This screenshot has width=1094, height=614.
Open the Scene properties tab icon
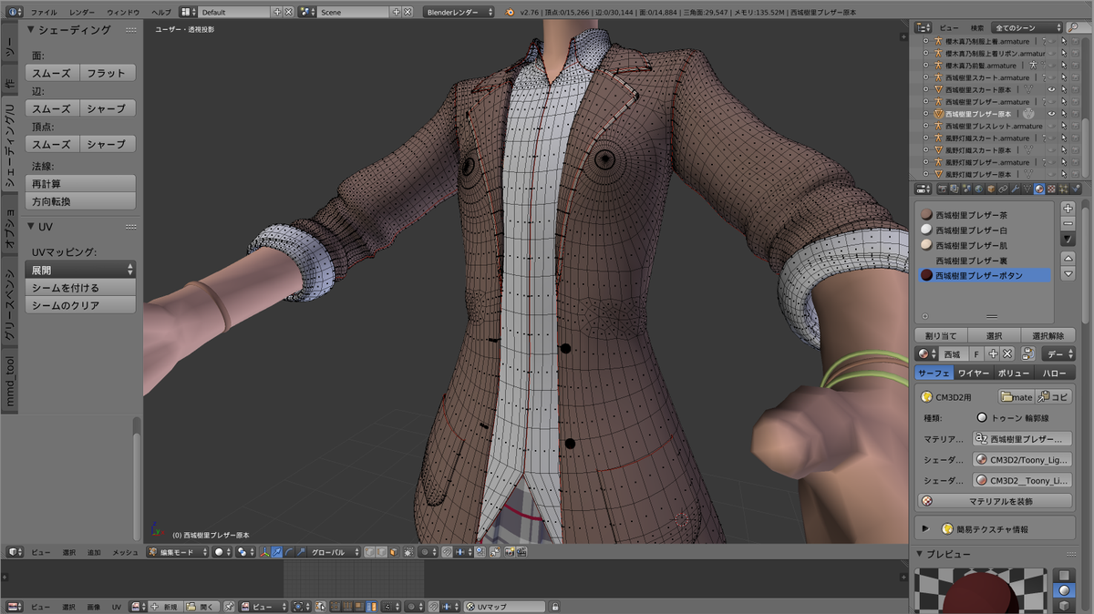tap(966, 189)
